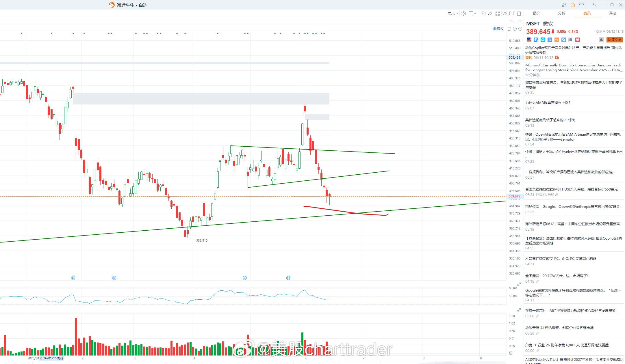Click the second earnings E marker near May

(245, 278)
